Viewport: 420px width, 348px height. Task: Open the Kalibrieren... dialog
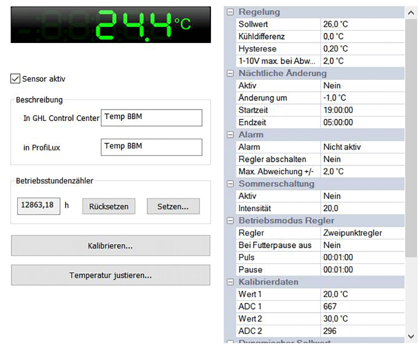[110, 245]
